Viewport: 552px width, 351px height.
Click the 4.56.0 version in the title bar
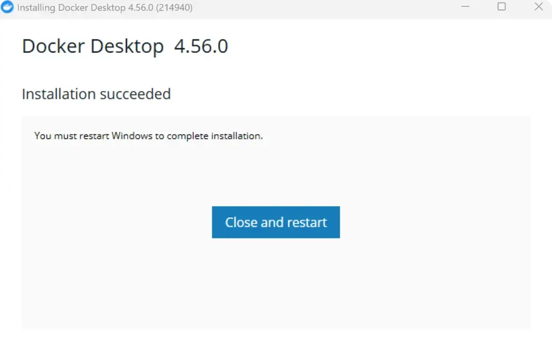point(139,8)
